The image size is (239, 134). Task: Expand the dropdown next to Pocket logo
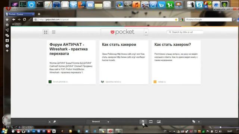point(146,32)
